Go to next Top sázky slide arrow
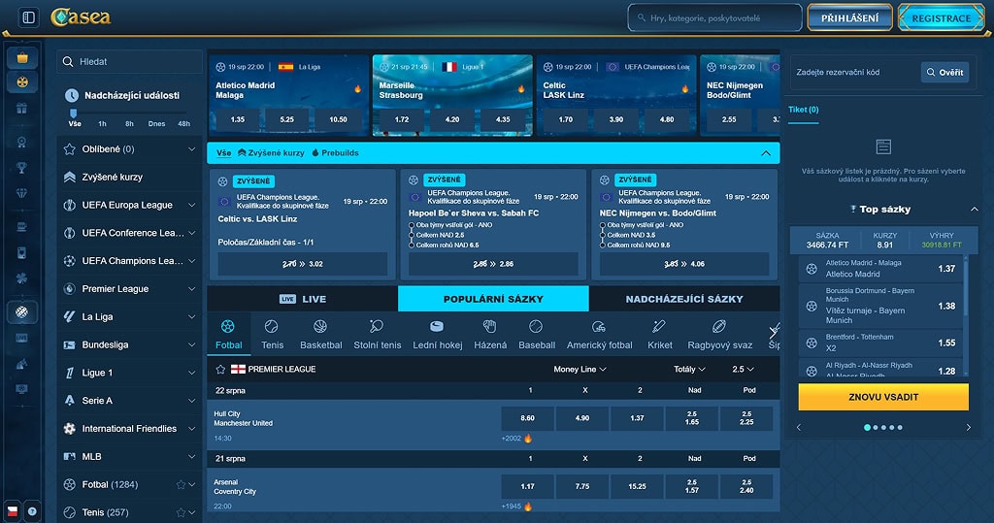The width and height of the screenshot is (994, 523). 968,427
